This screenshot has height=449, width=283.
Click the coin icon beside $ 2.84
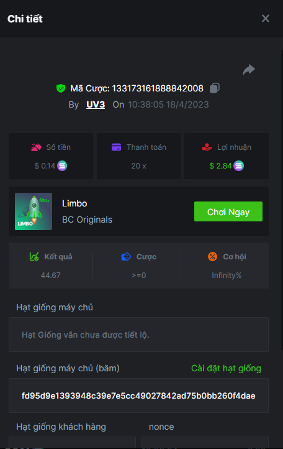[x=239, y=166]
